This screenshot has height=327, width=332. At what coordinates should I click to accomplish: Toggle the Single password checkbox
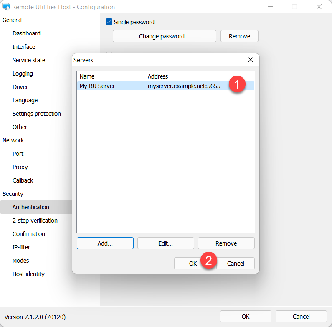[x=109, y=22]
